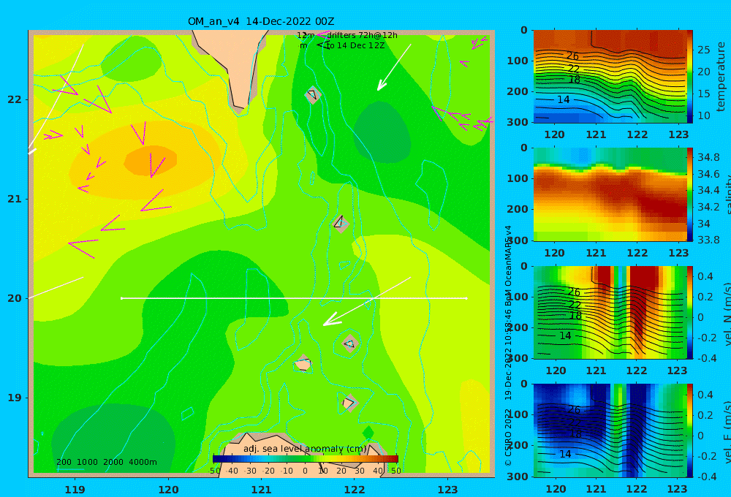Click the temperature colorbar beside top section

point(689,76)
